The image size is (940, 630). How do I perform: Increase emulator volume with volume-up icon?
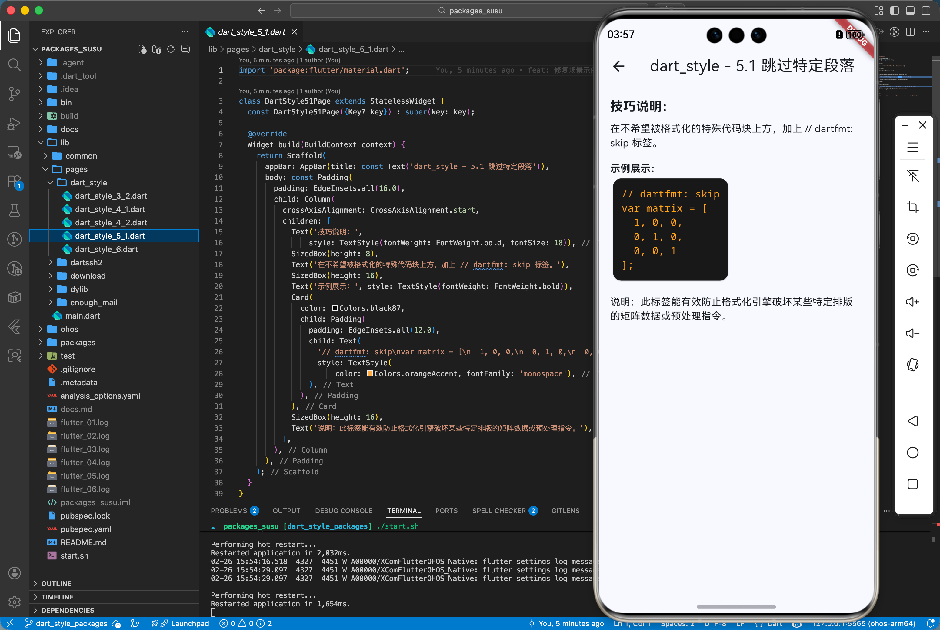click(x=913, y=302)
